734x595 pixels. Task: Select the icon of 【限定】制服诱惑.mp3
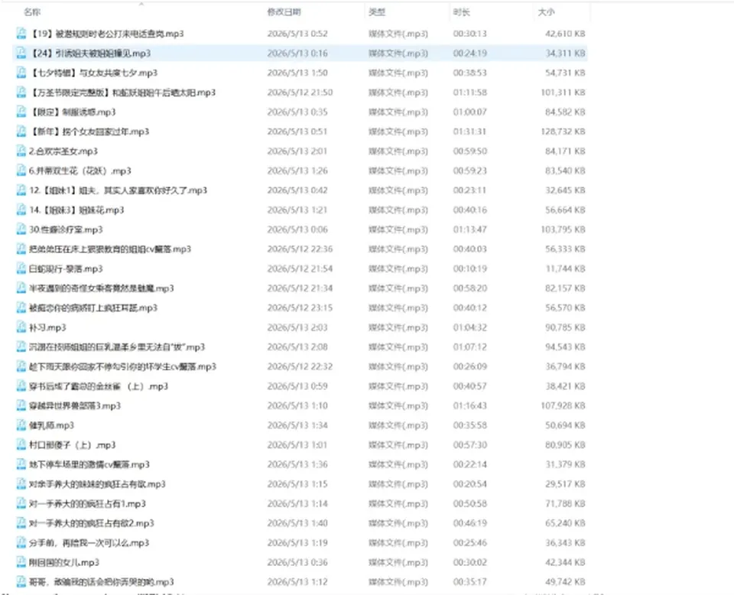[x=21, y=112]
